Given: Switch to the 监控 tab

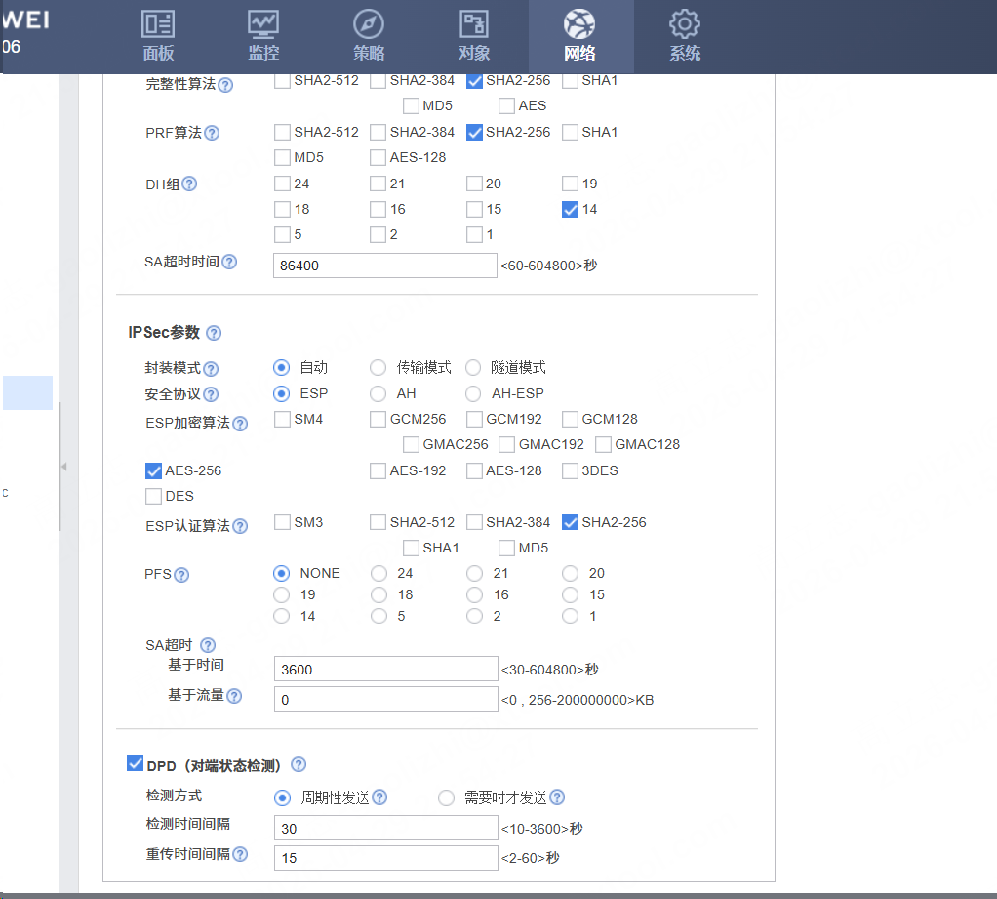Looking at the screenshot, I should click(262, 36).
